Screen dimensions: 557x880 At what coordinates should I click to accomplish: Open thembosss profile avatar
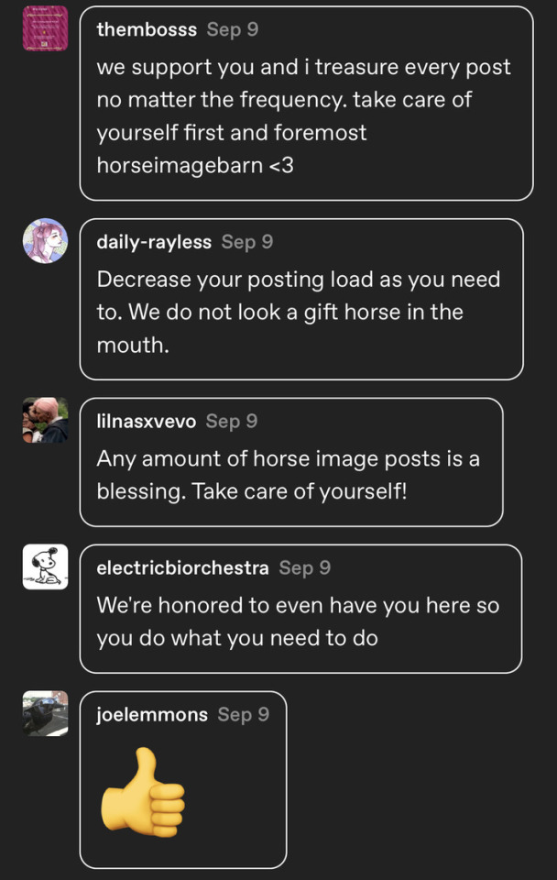(x=45, y=27)
